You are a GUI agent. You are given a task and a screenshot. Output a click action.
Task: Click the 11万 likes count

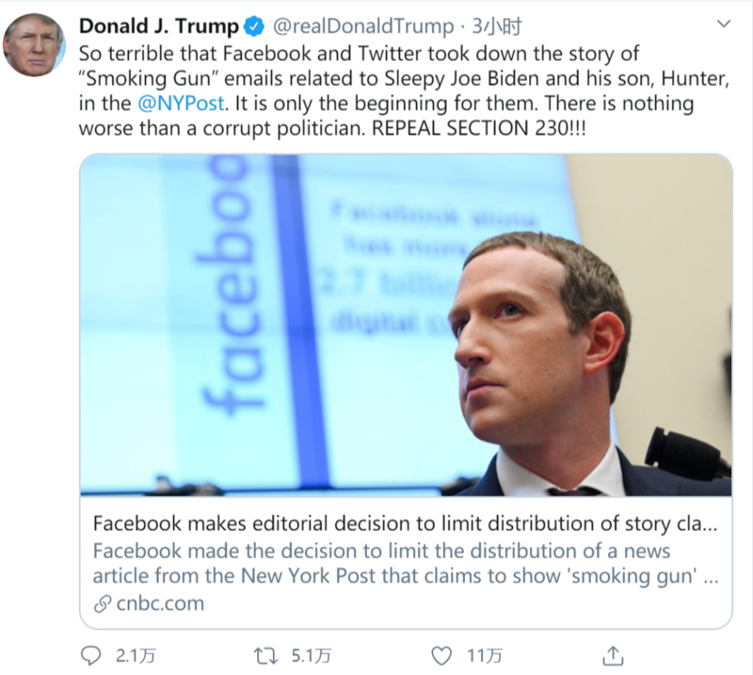[485, 656]
